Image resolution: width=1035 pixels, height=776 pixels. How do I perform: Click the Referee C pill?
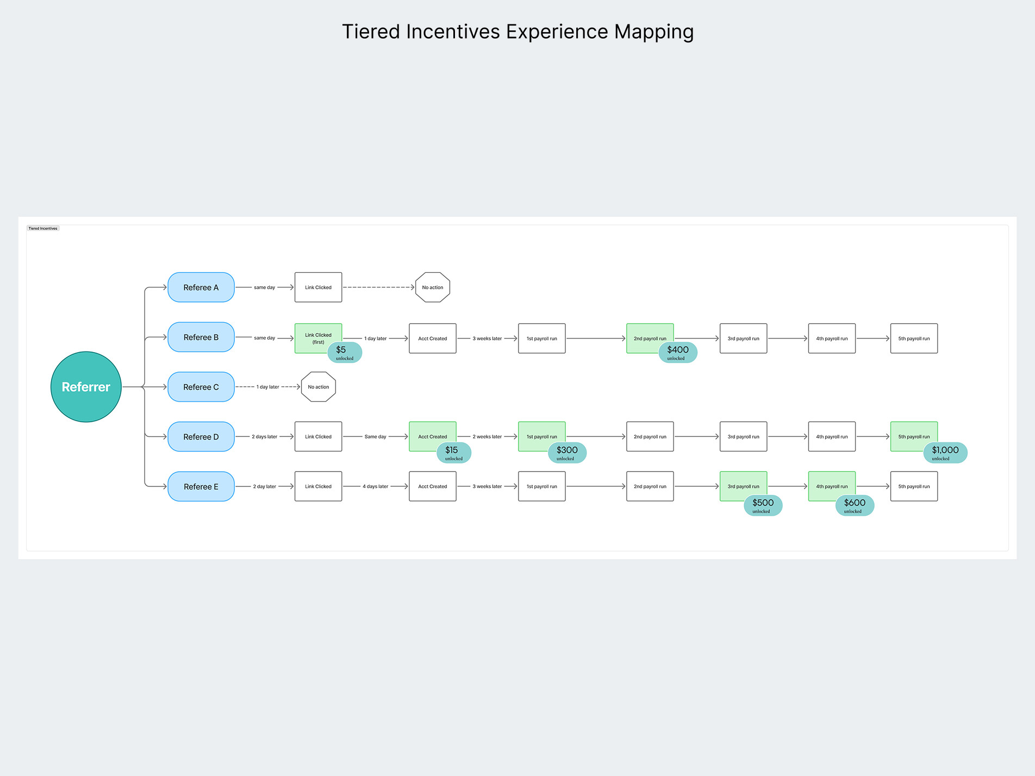point(201,386)
